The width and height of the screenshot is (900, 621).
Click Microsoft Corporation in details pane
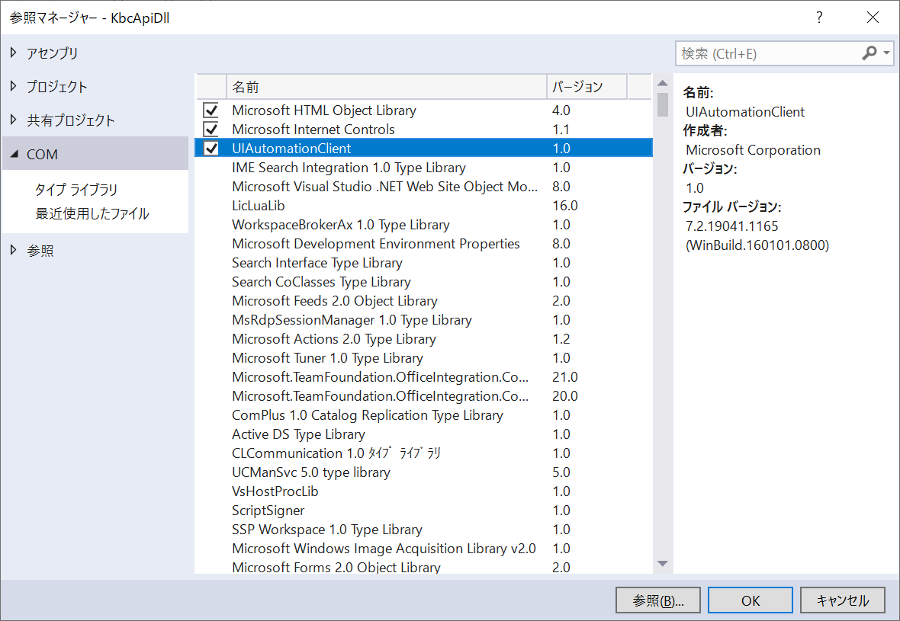tap(753, 149)
